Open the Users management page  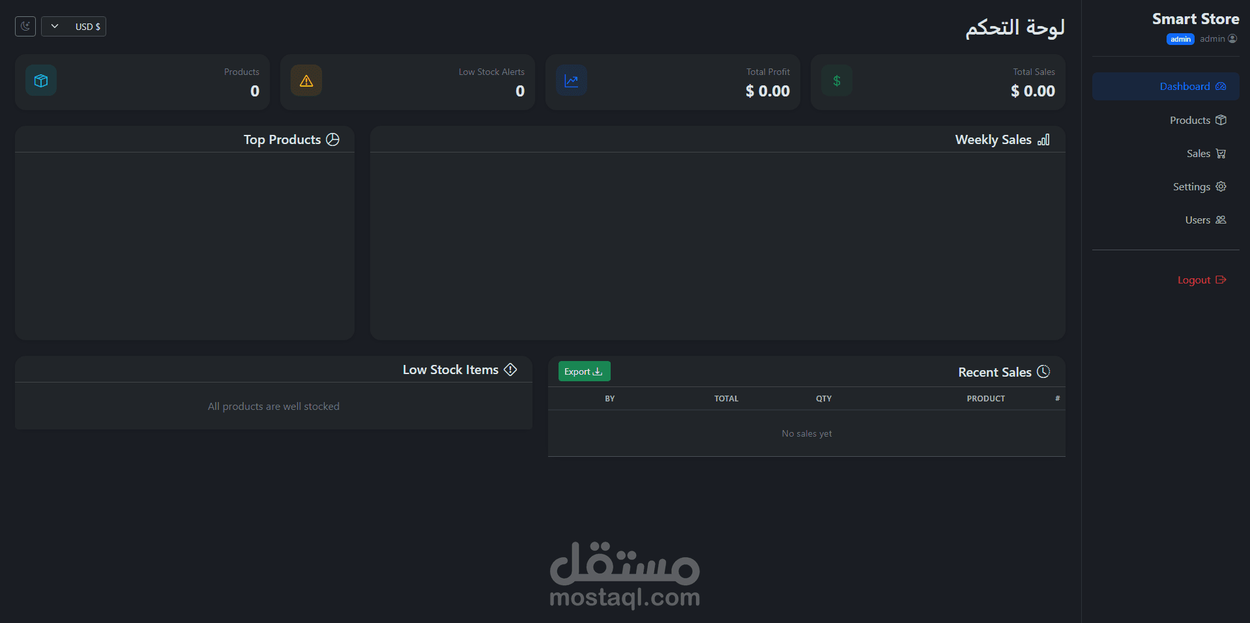point(1198,220)
